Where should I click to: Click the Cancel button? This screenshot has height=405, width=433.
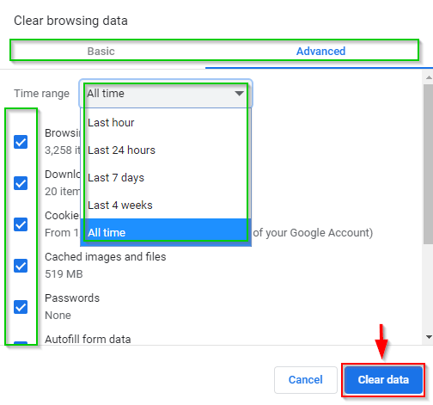point(306,380)
